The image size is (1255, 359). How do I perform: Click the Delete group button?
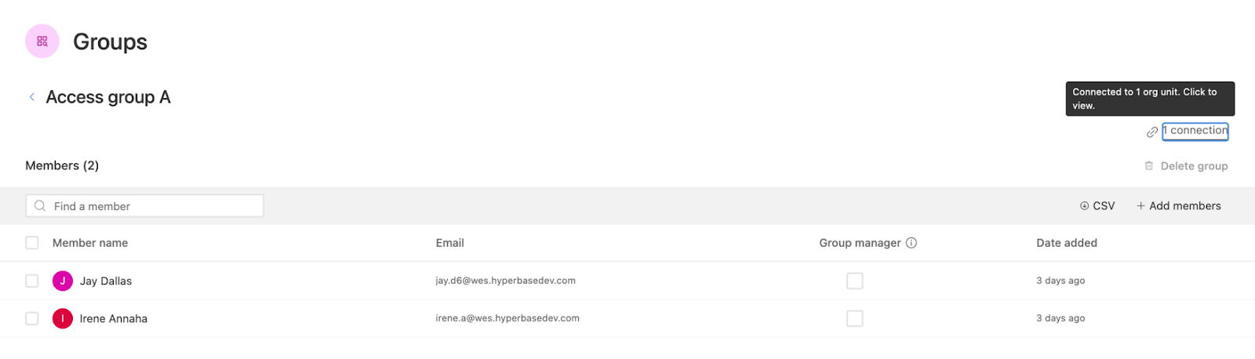tap(1186, 166)
